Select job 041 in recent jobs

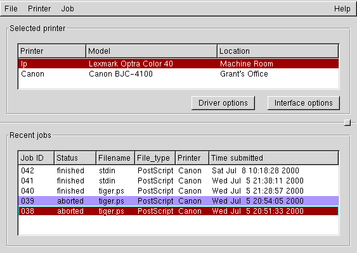click(x=179, y=181)
